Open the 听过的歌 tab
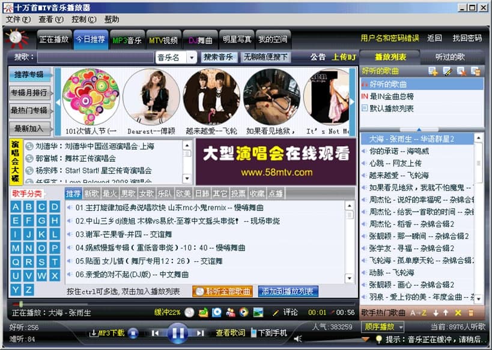Viewport: 492px width, 350px height. click(450, 57)
